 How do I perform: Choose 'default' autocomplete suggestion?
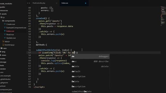tap(90, 71)
